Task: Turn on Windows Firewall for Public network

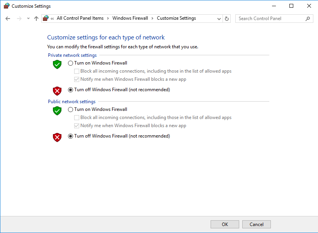Action: coord(70,109)
